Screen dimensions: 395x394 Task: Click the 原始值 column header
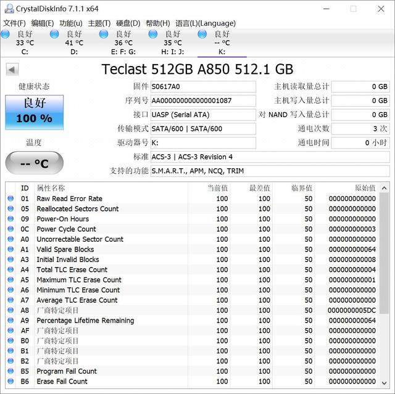365,188
